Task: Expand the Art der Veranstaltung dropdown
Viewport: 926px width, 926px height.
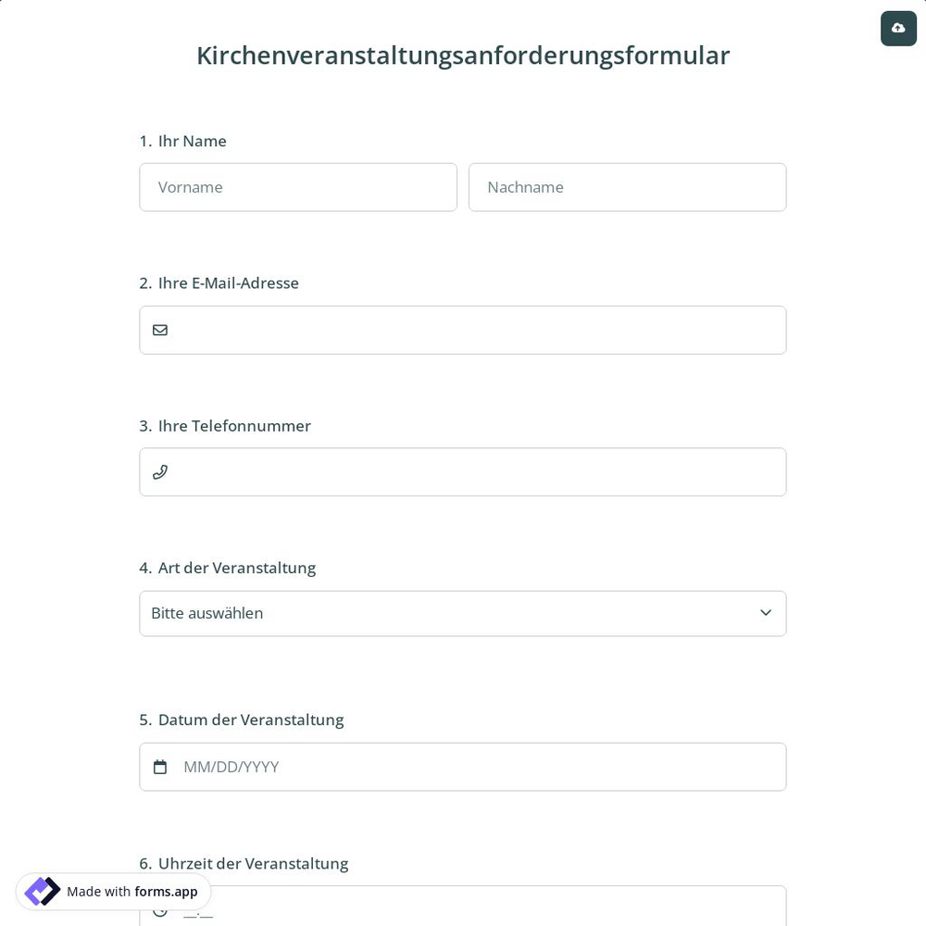Action: pyautogui.click(x=463, y=613)
